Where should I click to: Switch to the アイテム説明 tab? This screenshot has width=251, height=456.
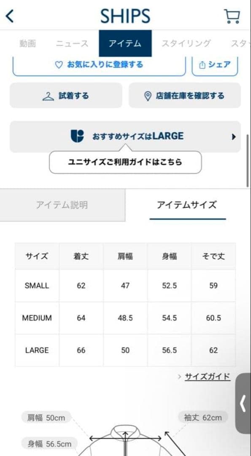(x=62, y=205)
